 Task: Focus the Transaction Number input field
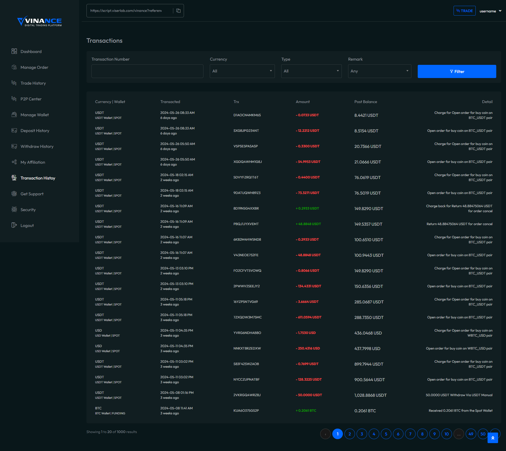click(147, 71)
